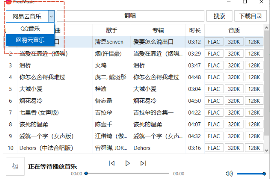272x180 pixels.
Task: Download FLAC for 七里香 (女声版)
Action: [214, 113]
